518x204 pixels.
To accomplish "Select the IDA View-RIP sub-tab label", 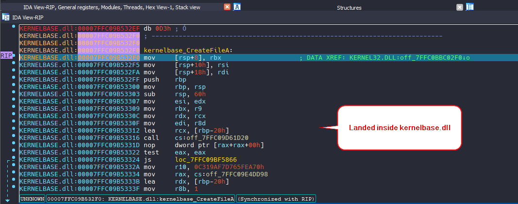I will pyautogui.click(x=28, y=17).
